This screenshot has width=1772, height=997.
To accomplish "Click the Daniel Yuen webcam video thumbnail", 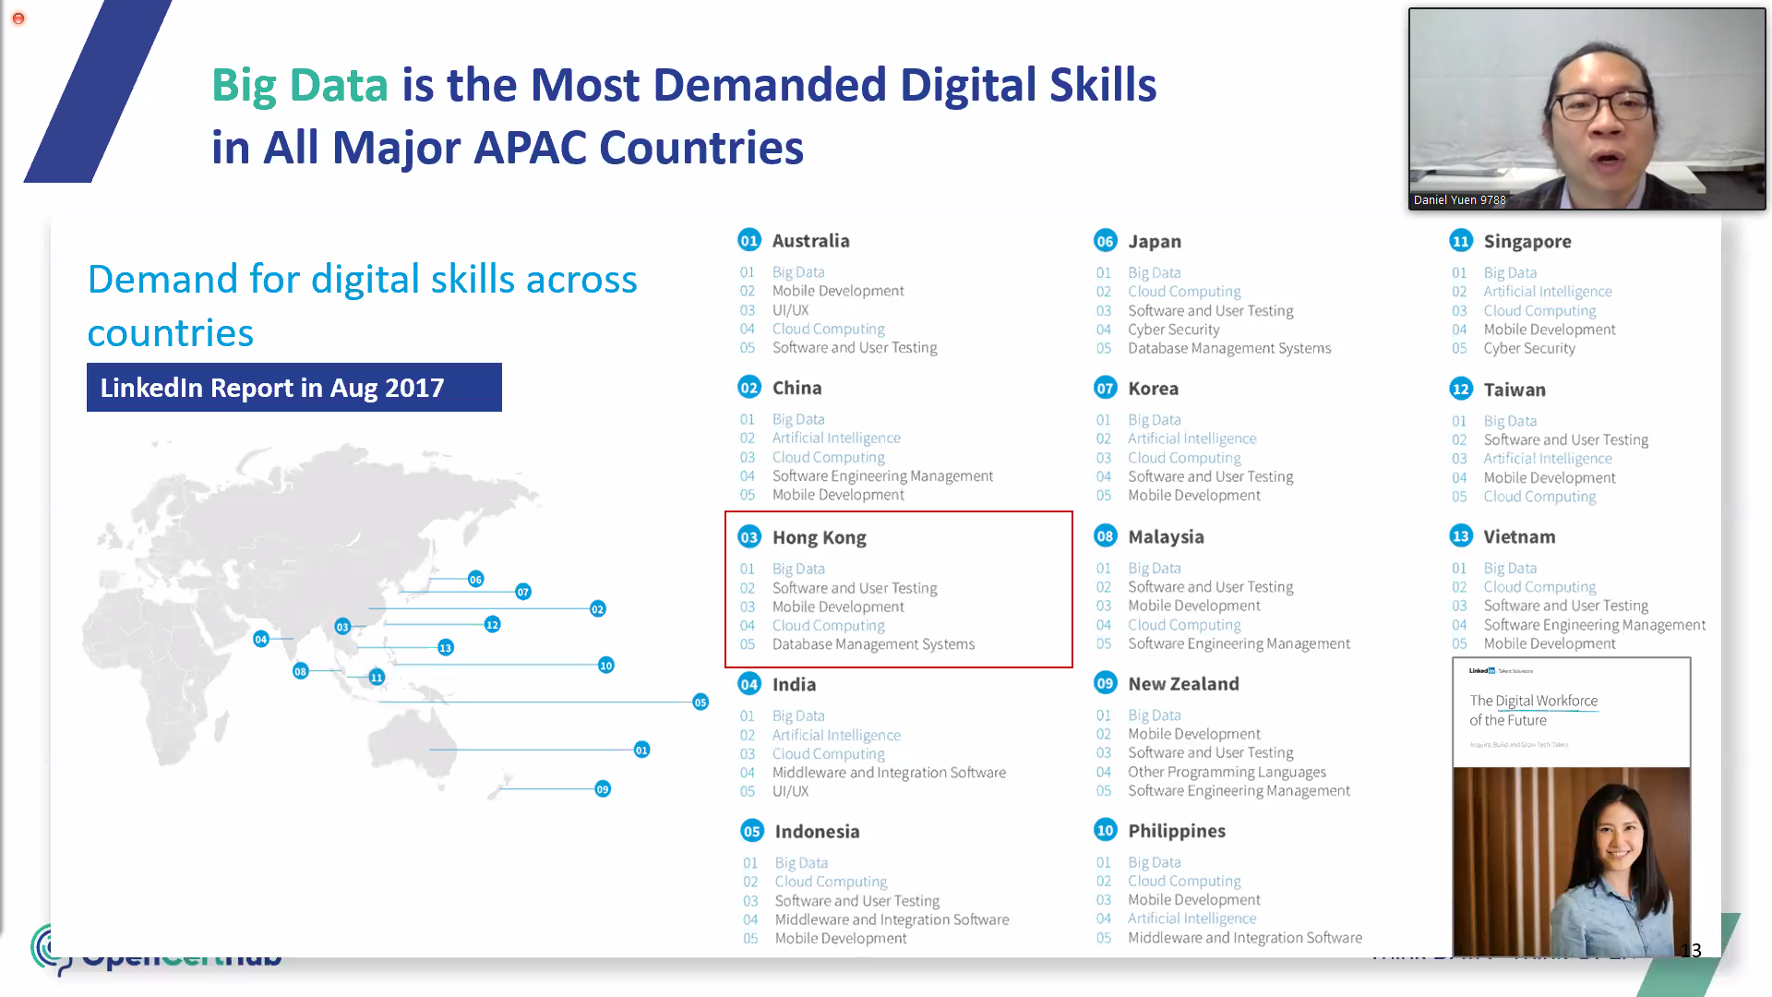I will tap(1586, 109).
